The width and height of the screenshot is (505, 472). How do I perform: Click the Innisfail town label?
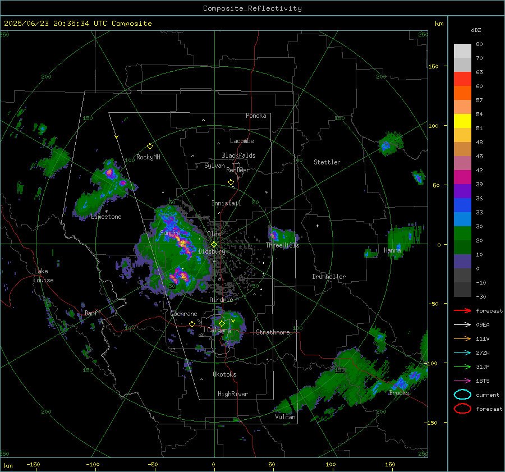[226, 203]
